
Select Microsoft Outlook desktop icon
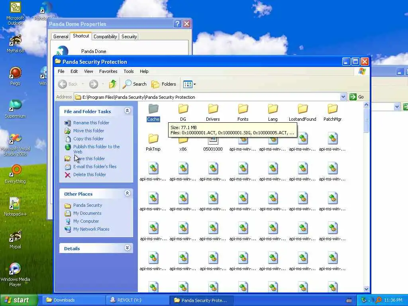pos(15,14)
